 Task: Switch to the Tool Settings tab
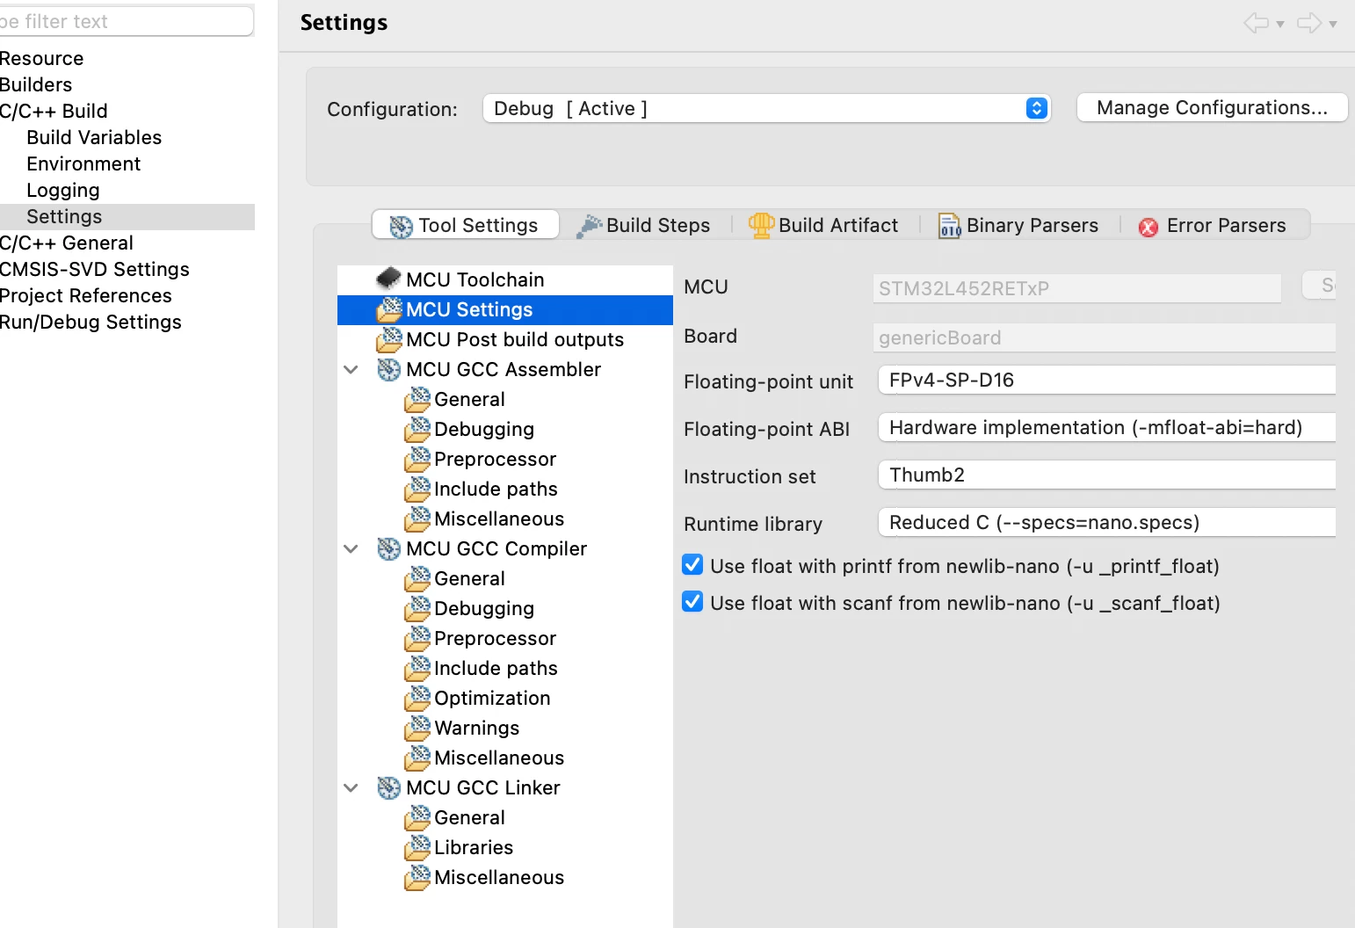[x=465, y=225]
